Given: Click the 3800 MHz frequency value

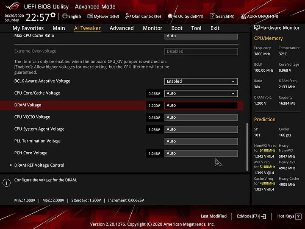Looking at the screenshot, I should point(262,54).
